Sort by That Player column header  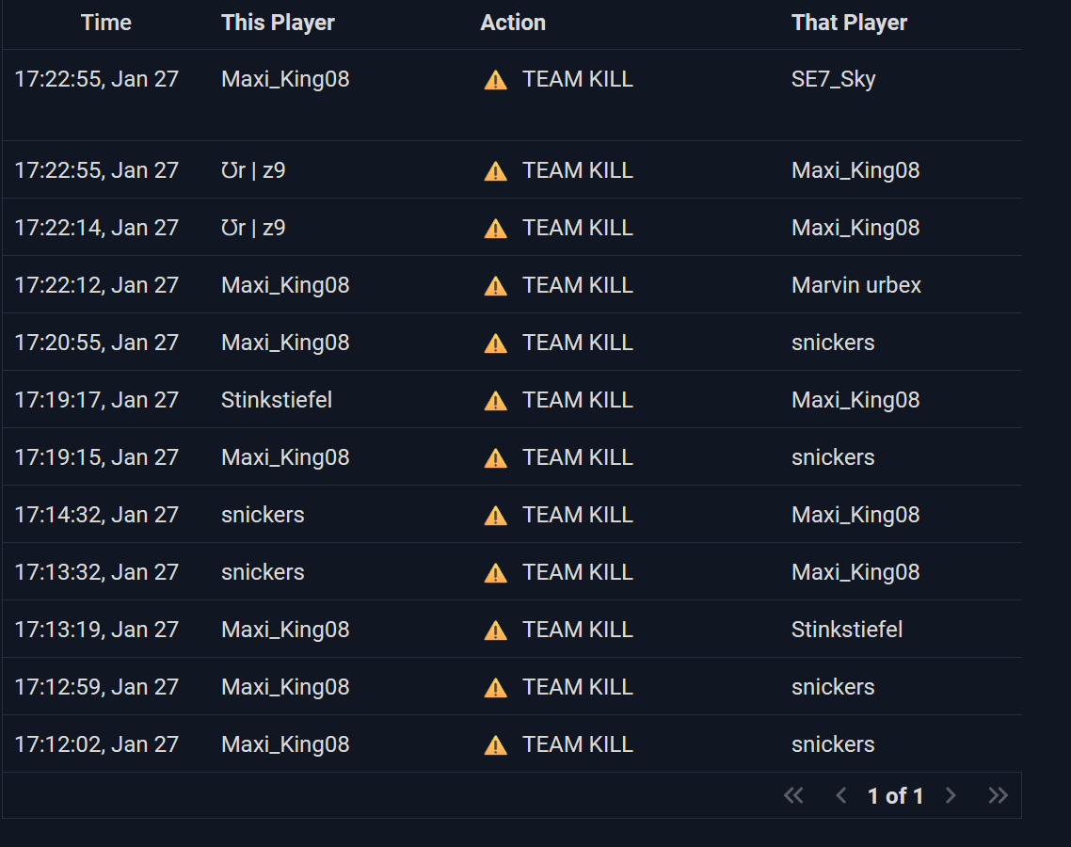tap(849, 23)
